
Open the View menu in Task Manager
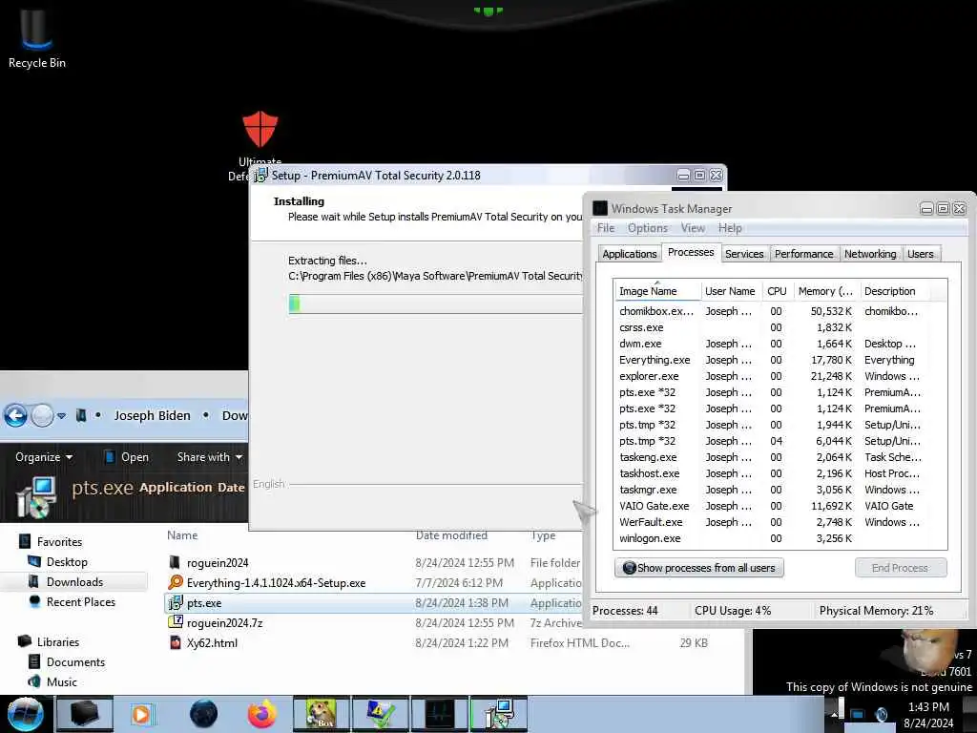click(x=693, y=228)
